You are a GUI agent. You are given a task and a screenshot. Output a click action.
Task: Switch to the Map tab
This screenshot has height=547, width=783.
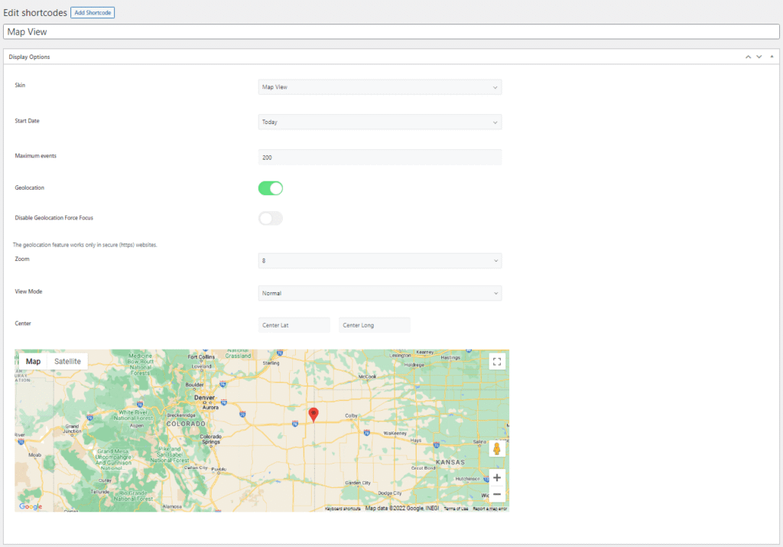(34, 360)
